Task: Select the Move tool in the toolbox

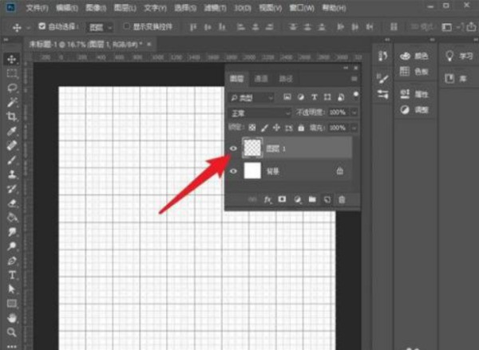Action: 12,59
